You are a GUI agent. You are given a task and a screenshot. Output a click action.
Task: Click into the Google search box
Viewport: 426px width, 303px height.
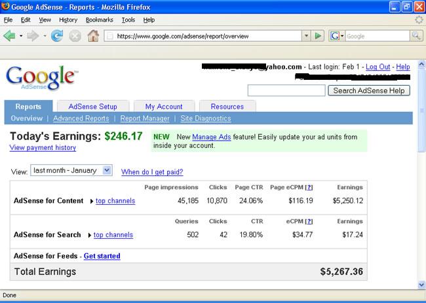(378, 36)
